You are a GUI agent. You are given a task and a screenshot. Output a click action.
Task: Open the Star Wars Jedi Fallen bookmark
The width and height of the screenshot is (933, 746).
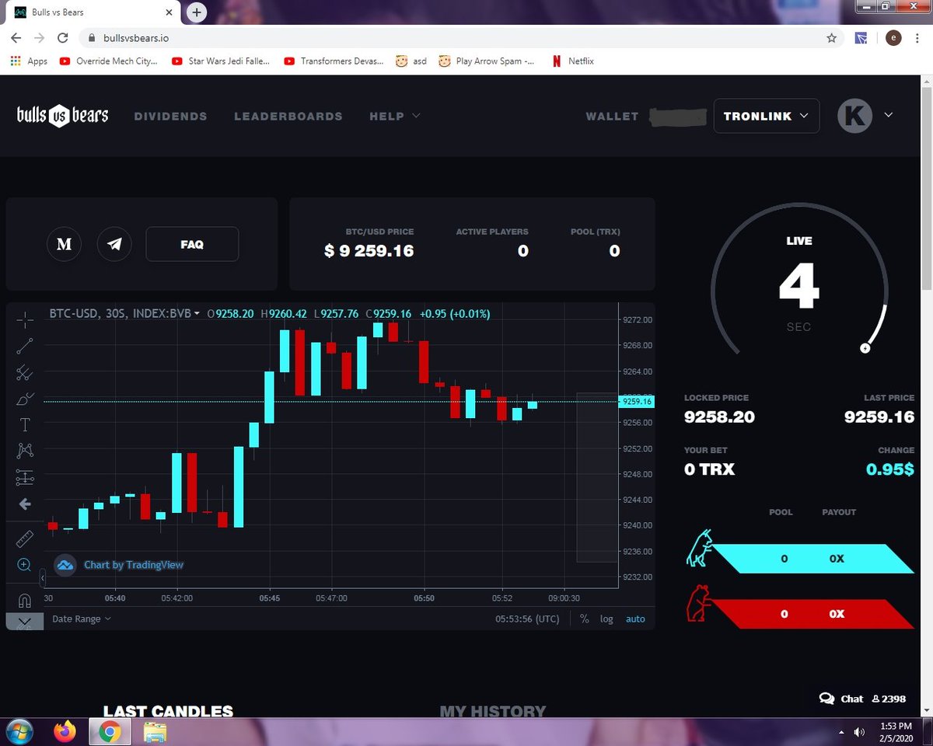[x=222, y=61]
